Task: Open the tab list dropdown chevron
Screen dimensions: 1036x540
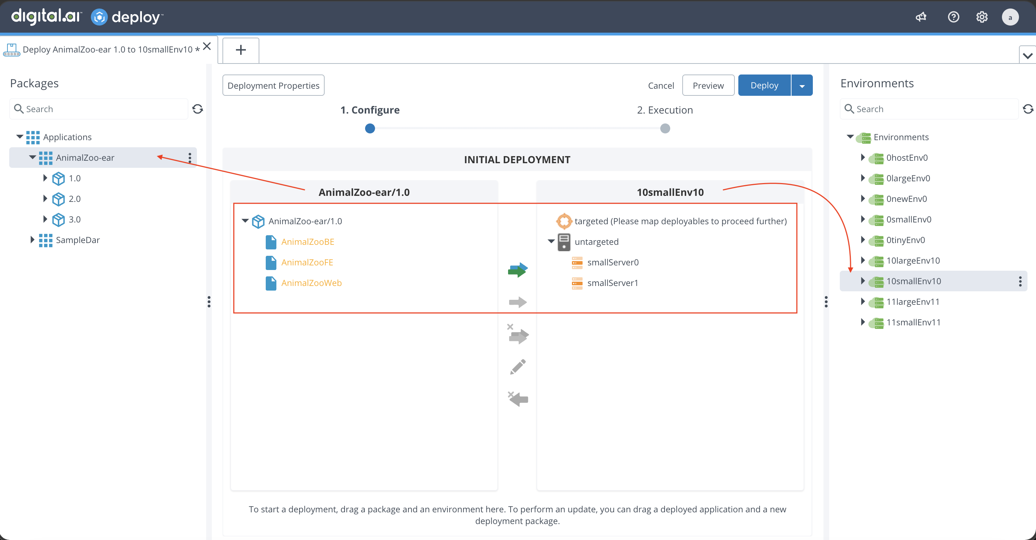Action: click(1027, 55)
